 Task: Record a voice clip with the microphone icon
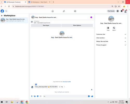32,96
